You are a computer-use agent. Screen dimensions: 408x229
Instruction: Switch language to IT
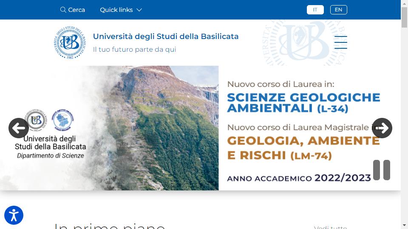(x=315, y=10)
